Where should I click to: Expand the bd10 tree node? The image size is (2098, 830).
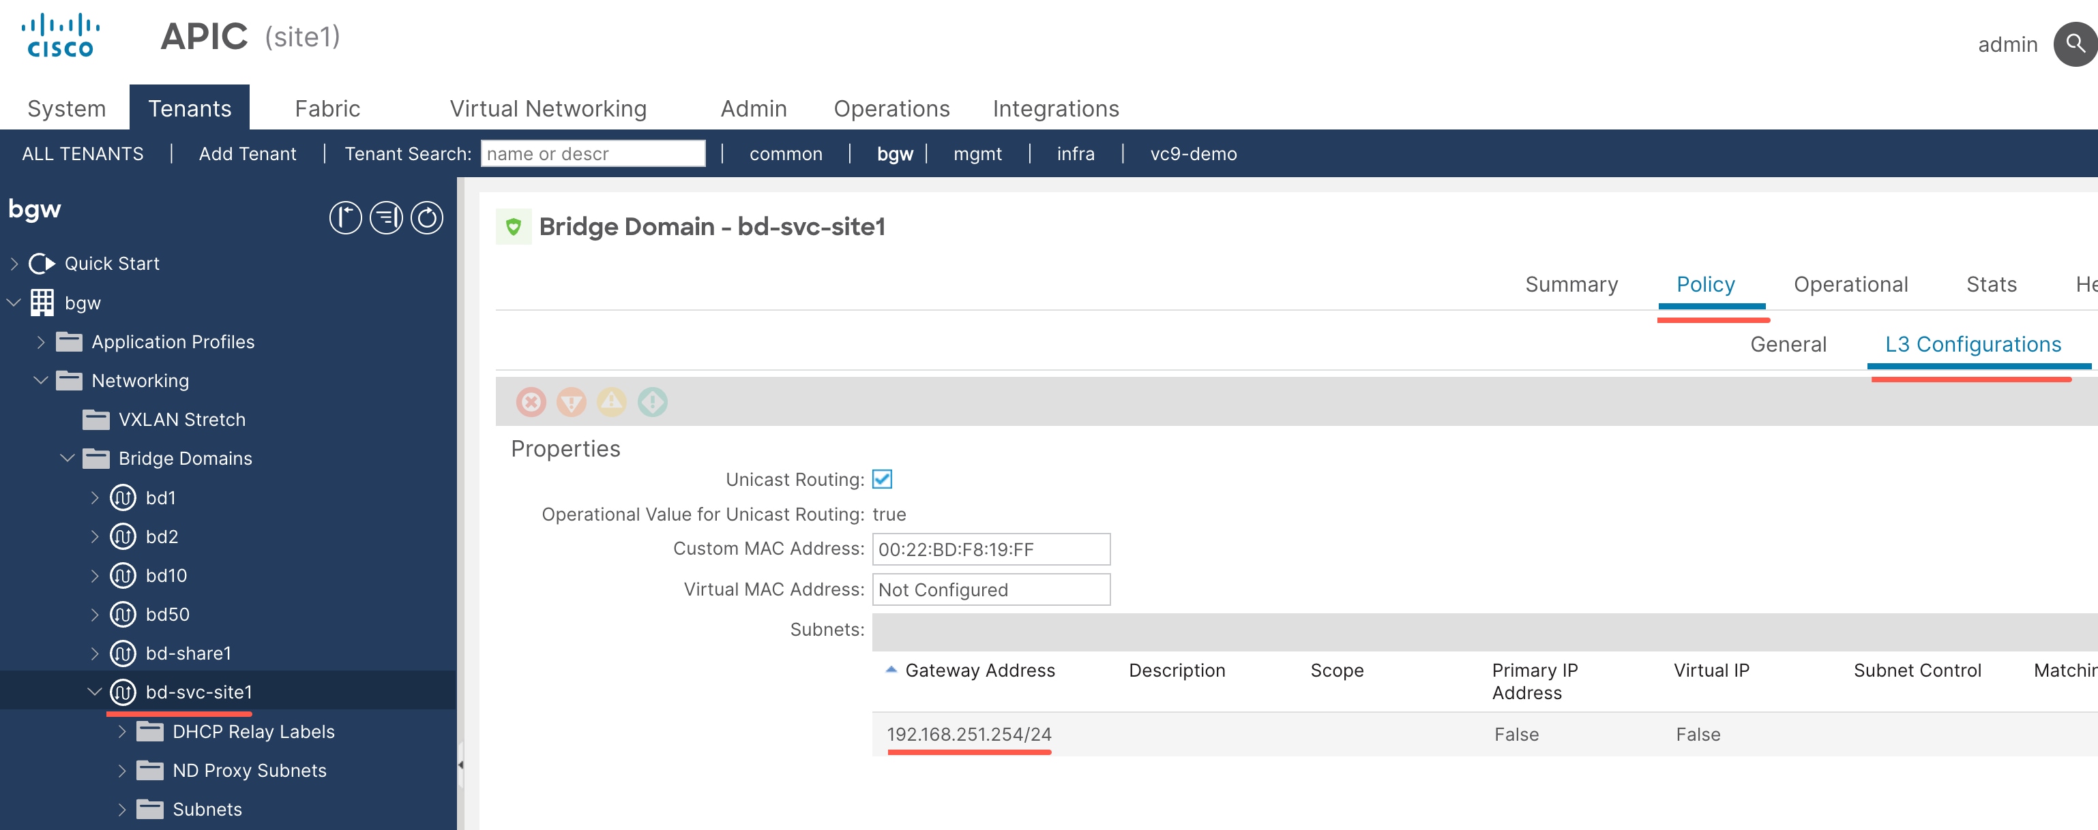[95, 575]
